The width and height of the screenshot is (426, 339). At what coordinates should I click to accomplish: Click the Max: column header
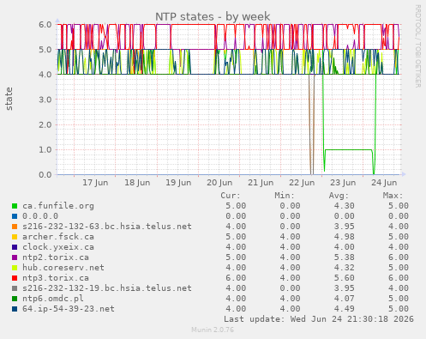[x=393, y=196]
